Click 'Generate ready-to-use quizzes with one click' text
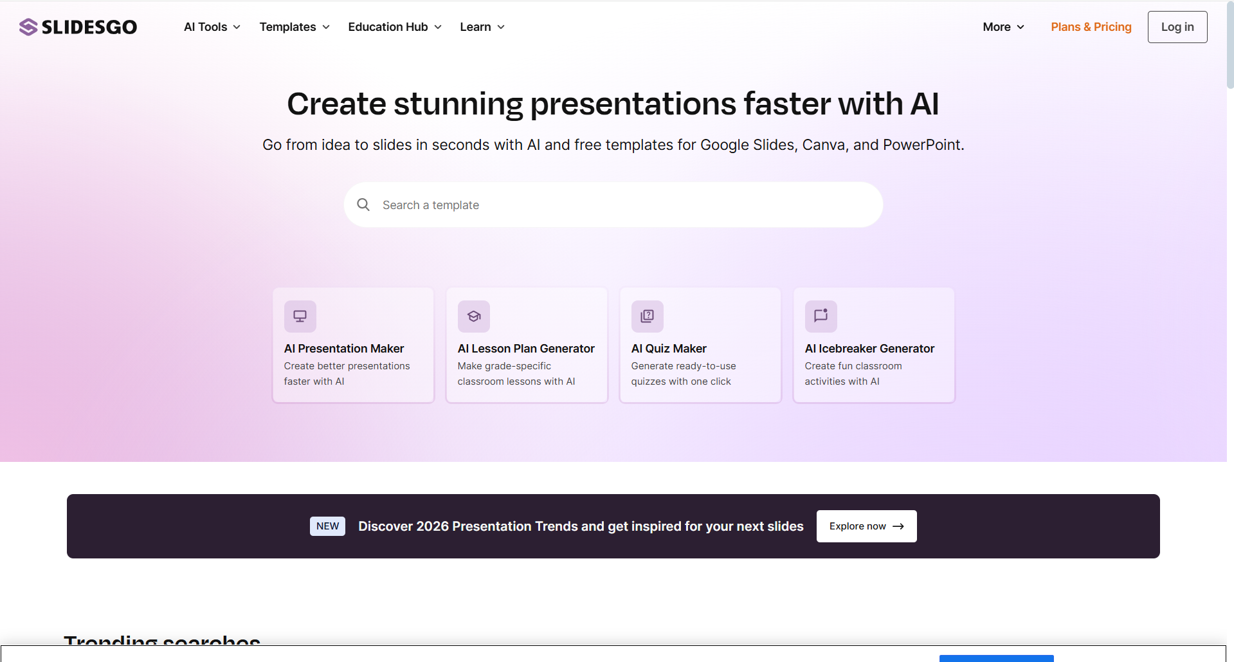This screenshot has height=662, width=1234. click(684, 374)
